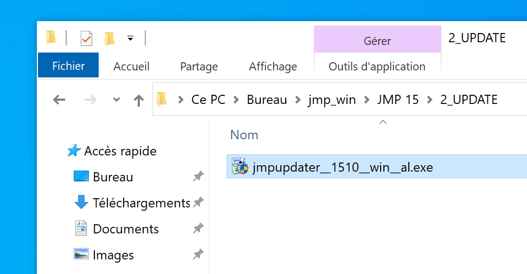Toggle the pin next to Images
This screenshot has width=527, height=274.
(x=198, y=254)
